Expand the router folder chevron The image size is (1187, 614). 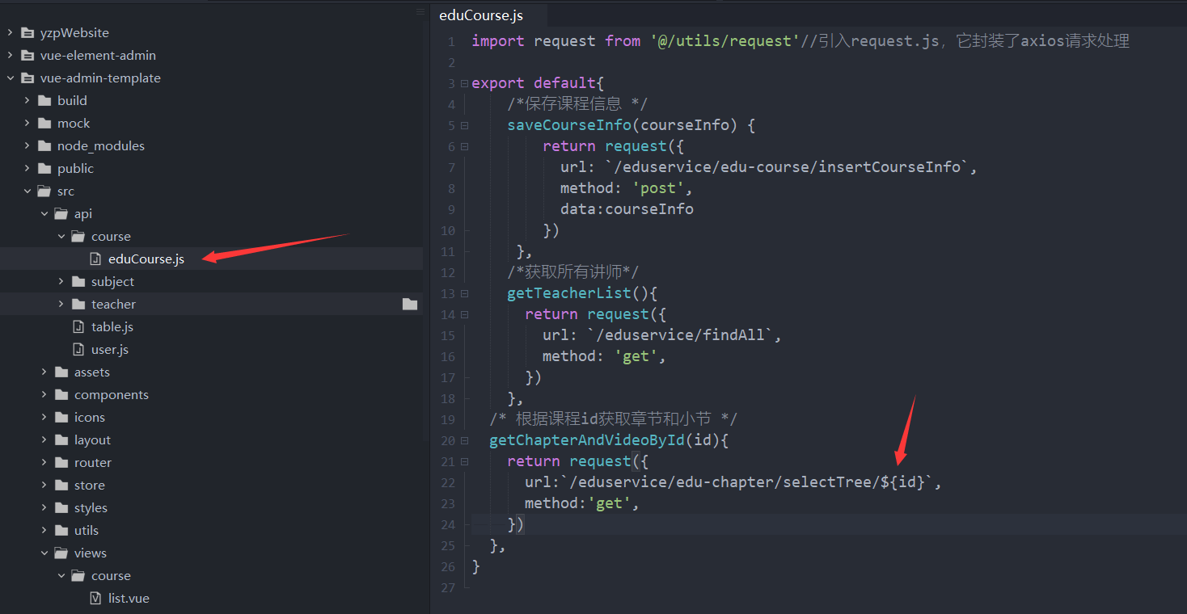click(x=44, y=463)
